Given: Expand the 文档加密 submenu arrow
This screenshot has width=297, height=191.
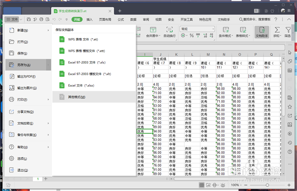Looking at the screenshot, I should [48, 124].
